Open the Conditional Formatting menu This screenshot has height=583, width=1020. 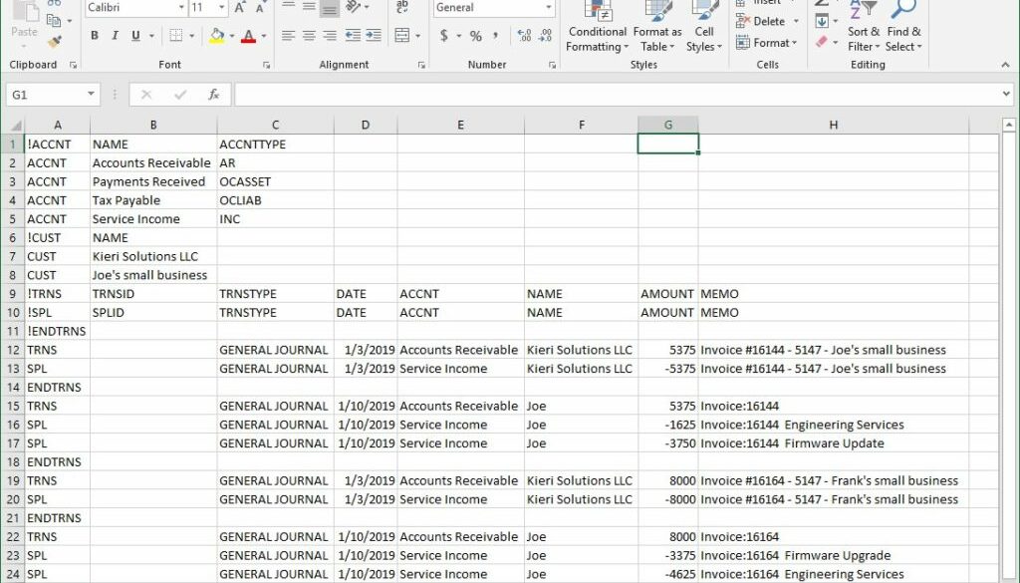[598, 26]
